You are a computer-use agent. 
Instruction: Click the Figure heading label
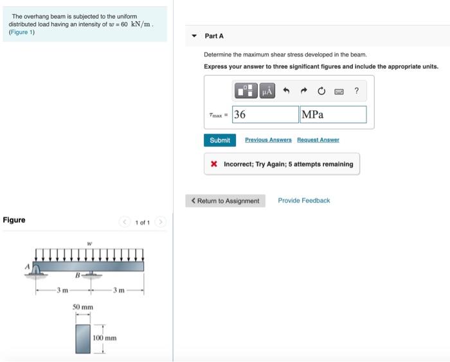14,220
